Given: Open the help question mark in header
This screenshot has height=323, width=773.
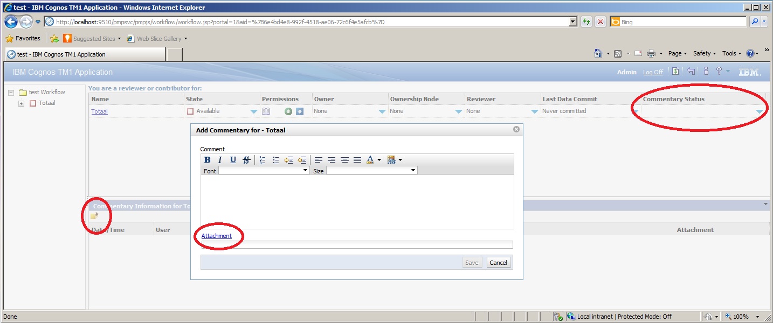Looking at the screenshot, I should click(719, 71).
